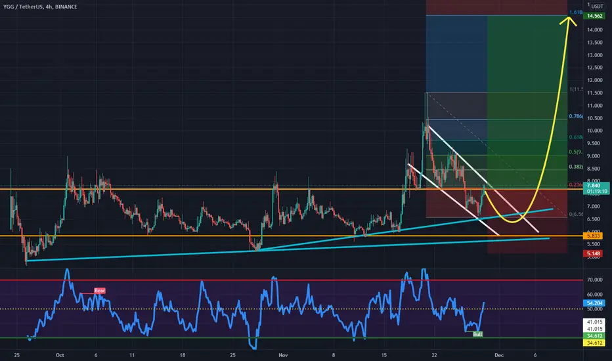Click the 8 date on time axis
Image resolution: width=612 pixels, height=361 pixels.
pyautogui.click(x=334, y=355)
